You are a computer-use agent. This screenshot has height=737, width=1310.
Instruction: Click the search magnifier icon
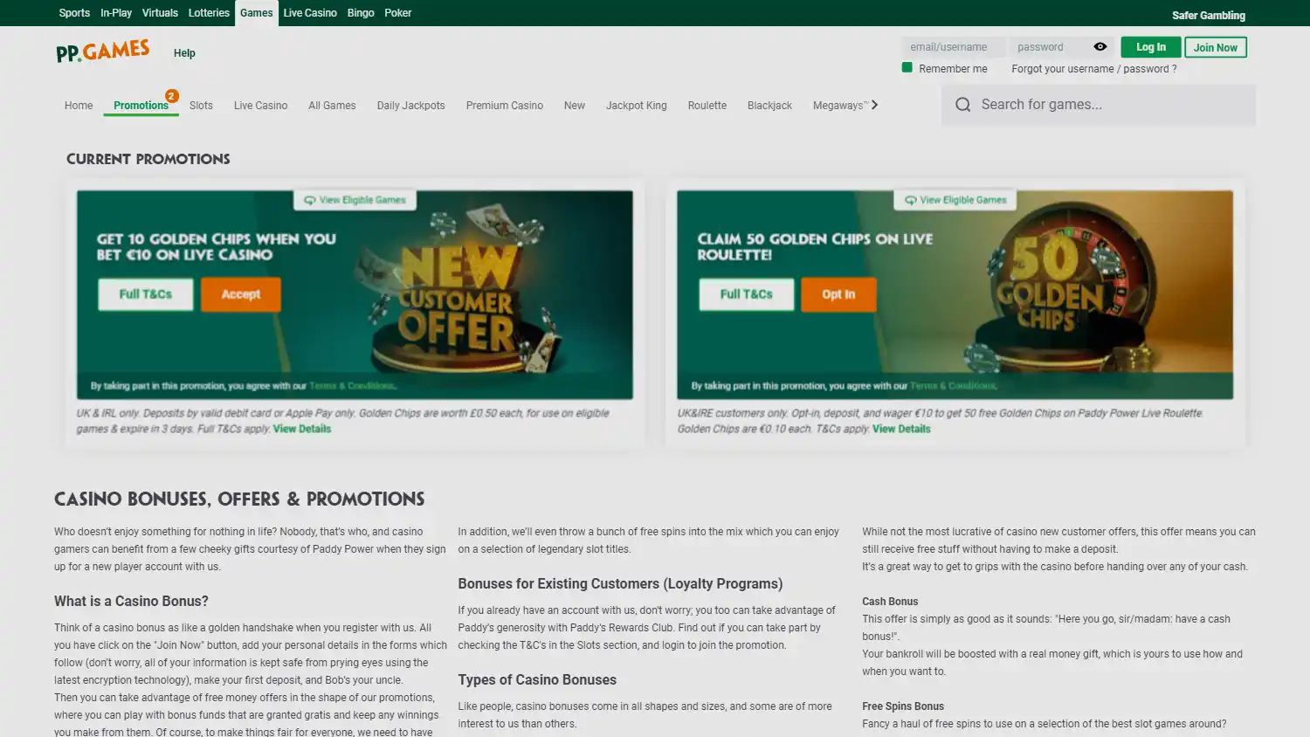[x=962, y=105]
